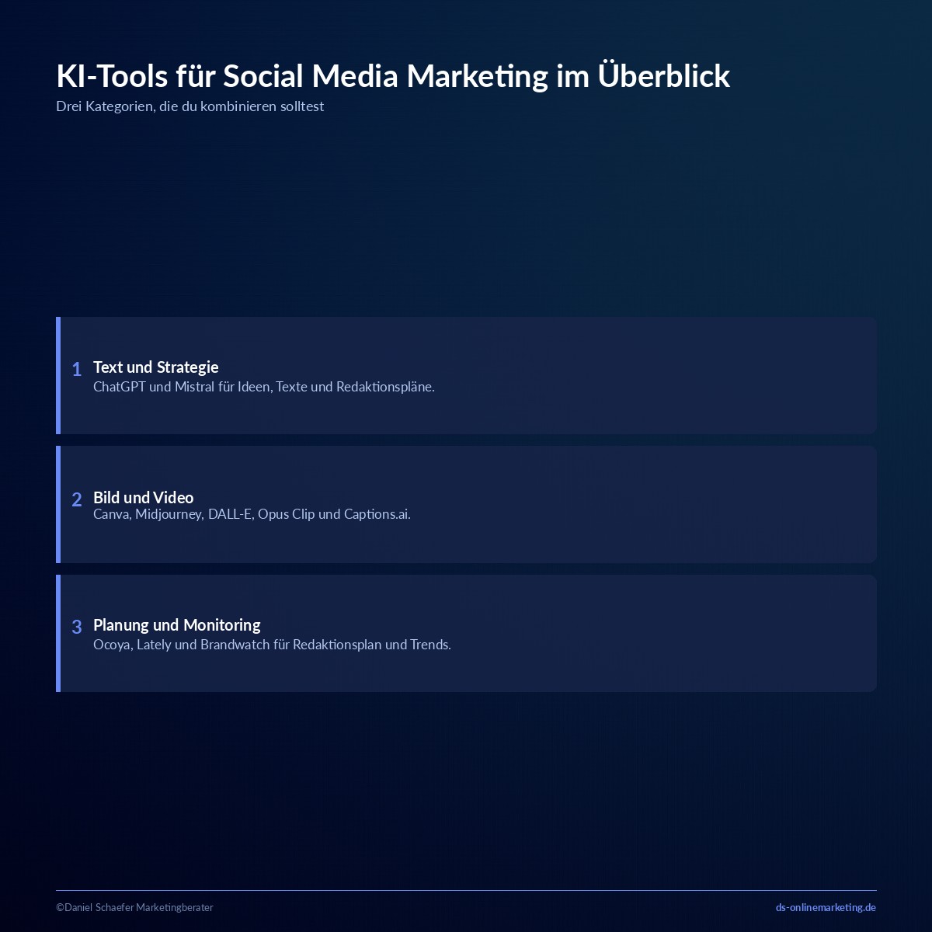Click the 'Ocoya, Lately und Brandwatch' description
Viewport: 932px width, 932px height.
tap(272, 645)
